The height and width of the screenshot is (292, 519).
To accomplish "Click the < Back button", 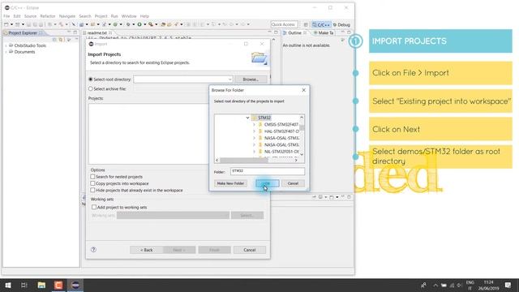I will 147,250.
